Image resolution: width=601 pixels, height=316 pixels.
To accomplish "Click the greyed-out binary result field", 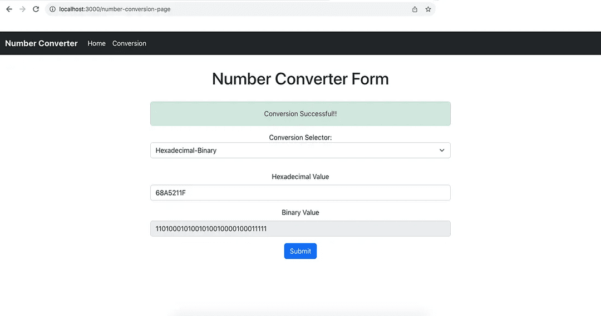I will click(300, 229).
